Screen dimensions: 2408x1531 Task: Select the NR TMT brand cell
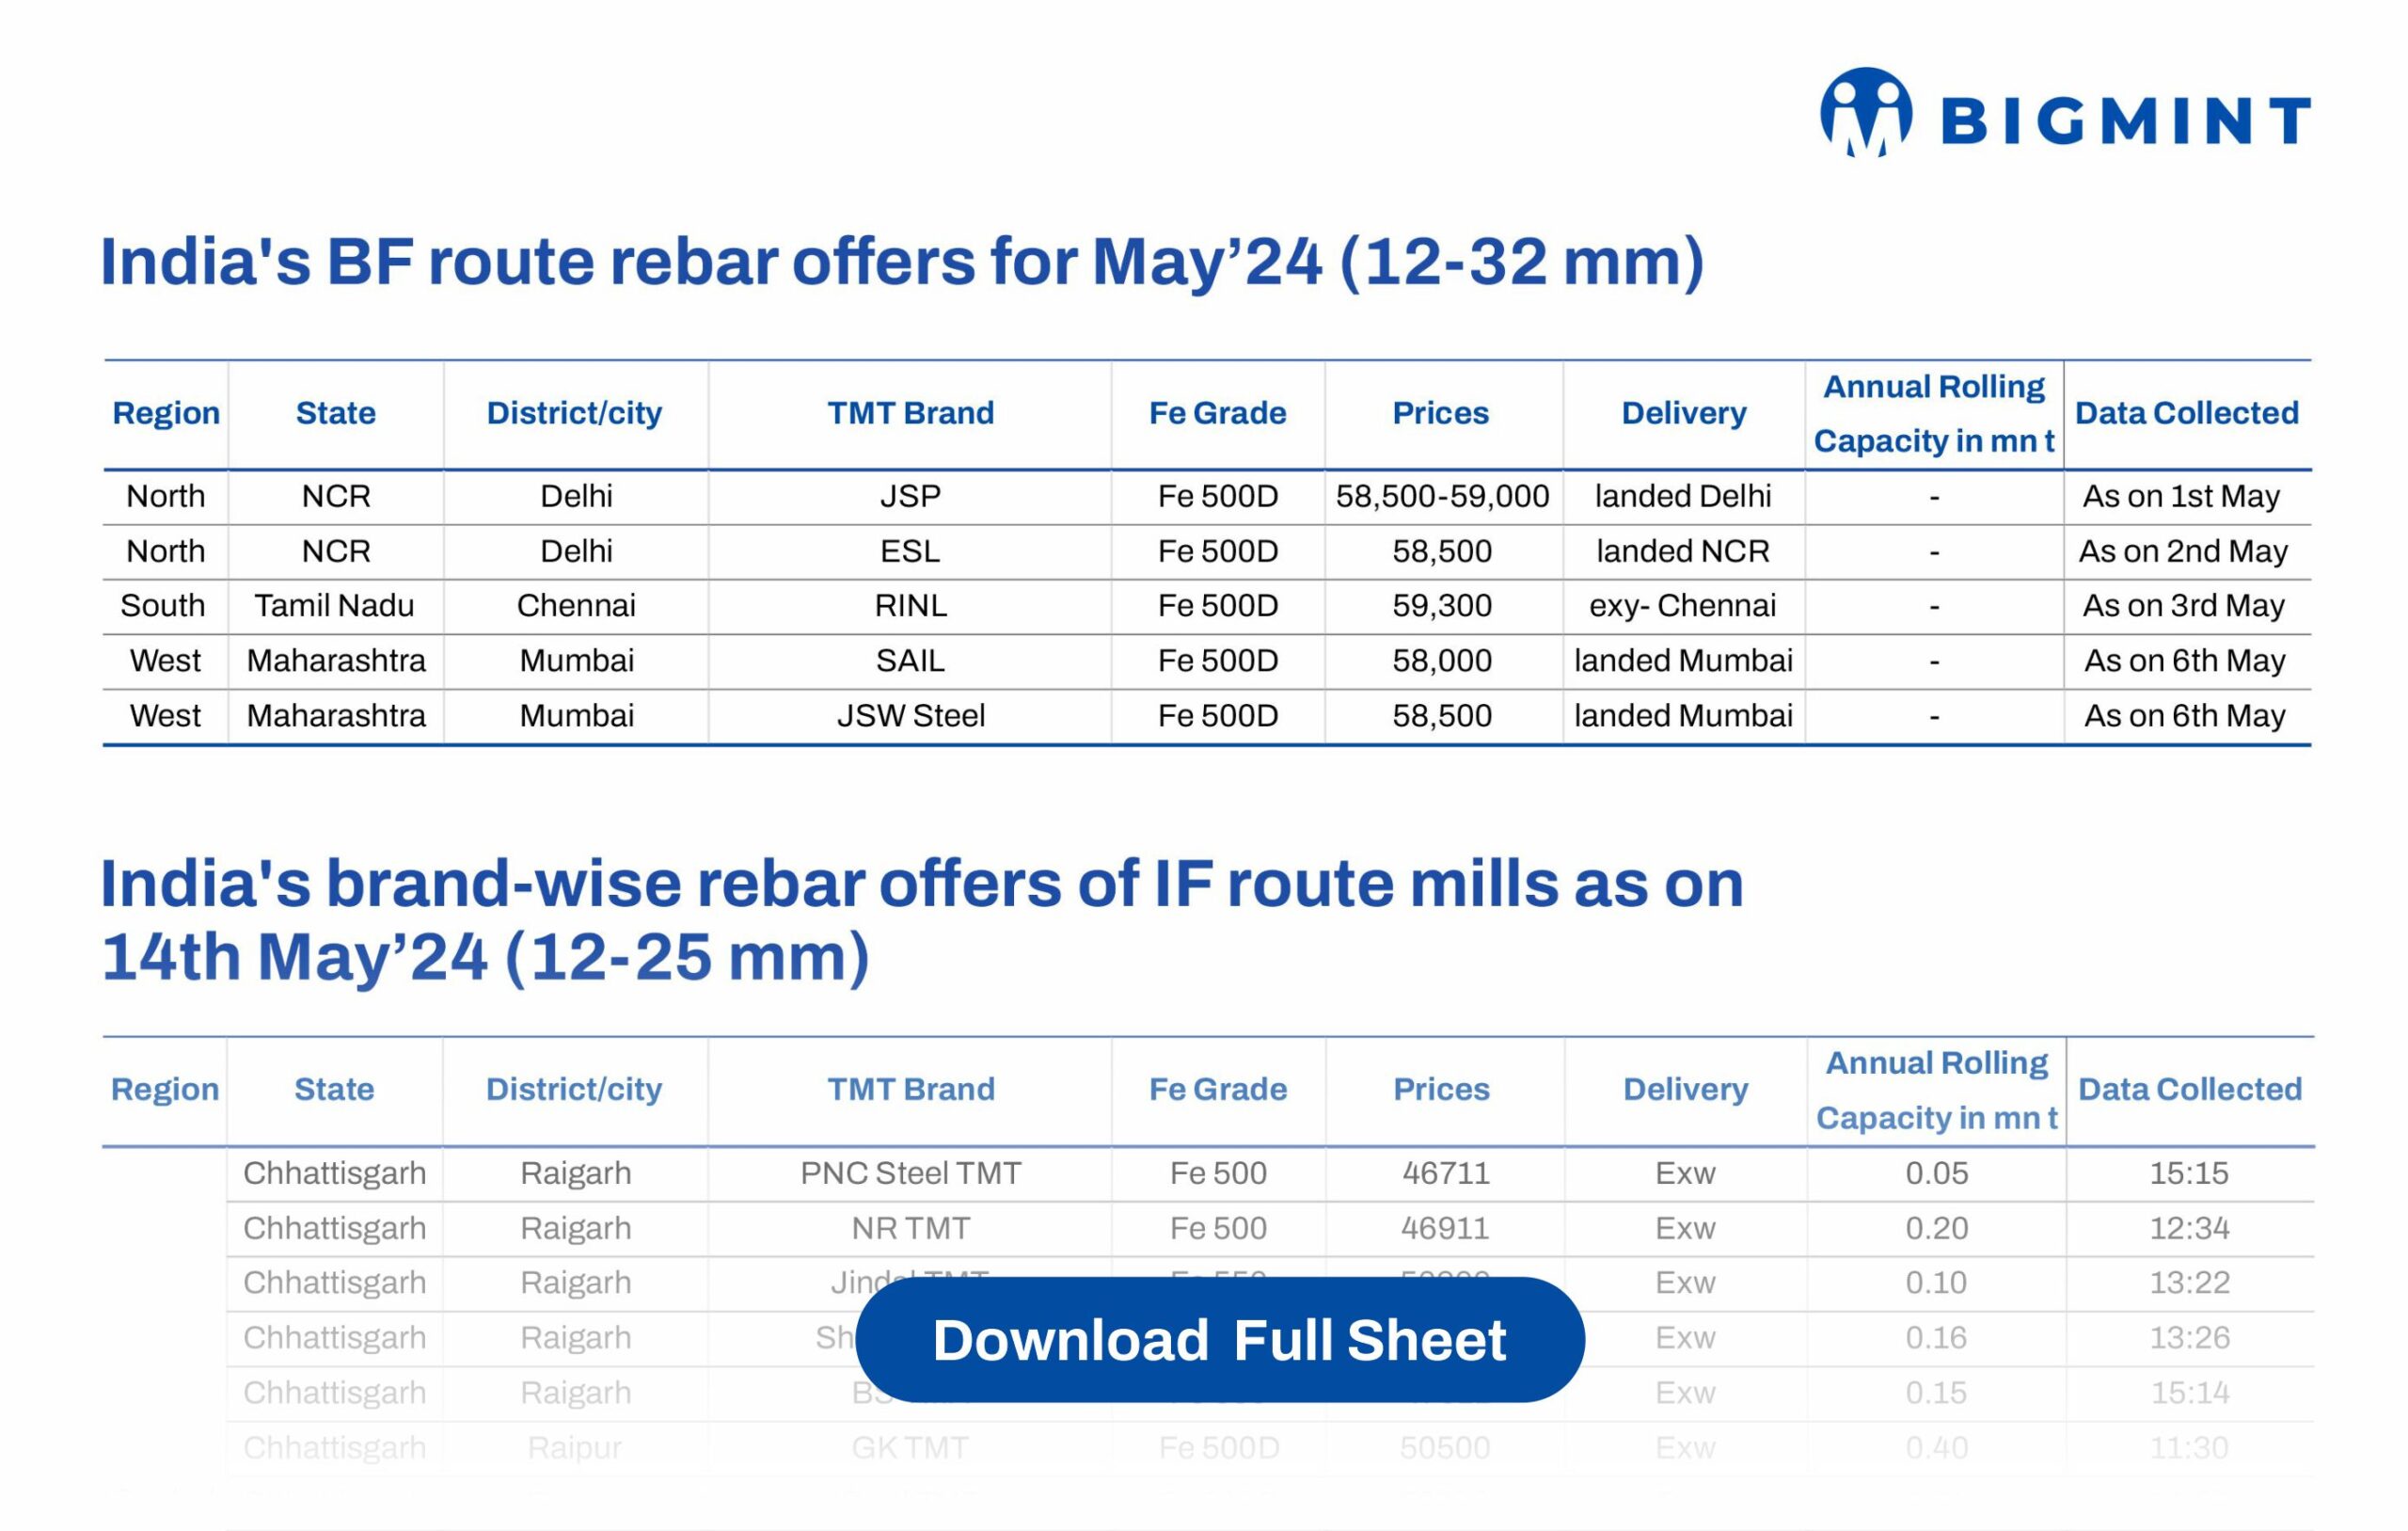910,1228
